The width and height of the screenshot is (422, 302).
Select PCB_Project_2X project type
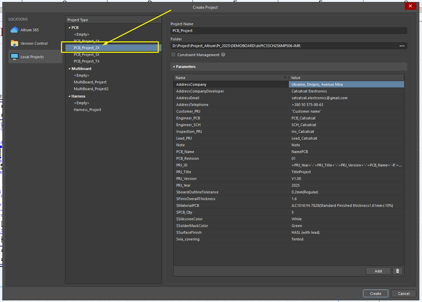87,47
